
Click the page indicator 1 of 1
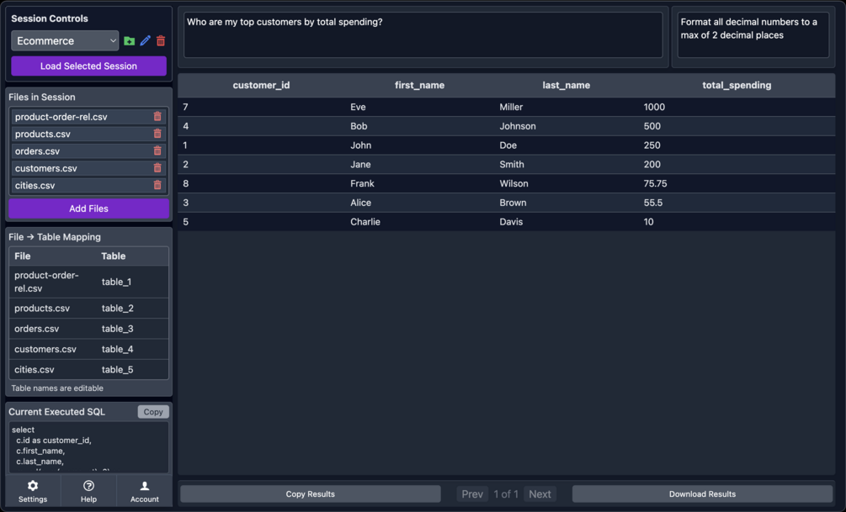(x=506, y=494)
